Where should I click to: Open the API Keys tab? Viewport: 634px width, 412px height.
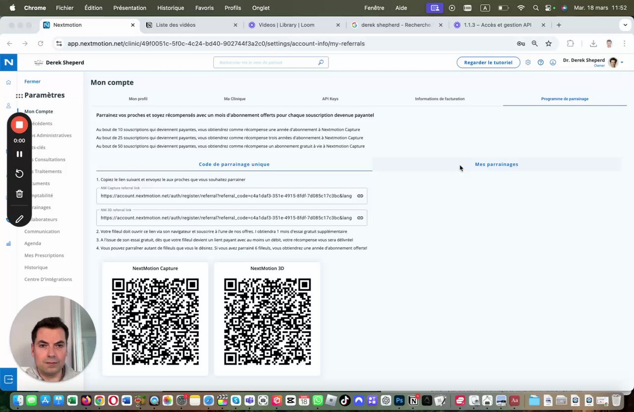330,99
